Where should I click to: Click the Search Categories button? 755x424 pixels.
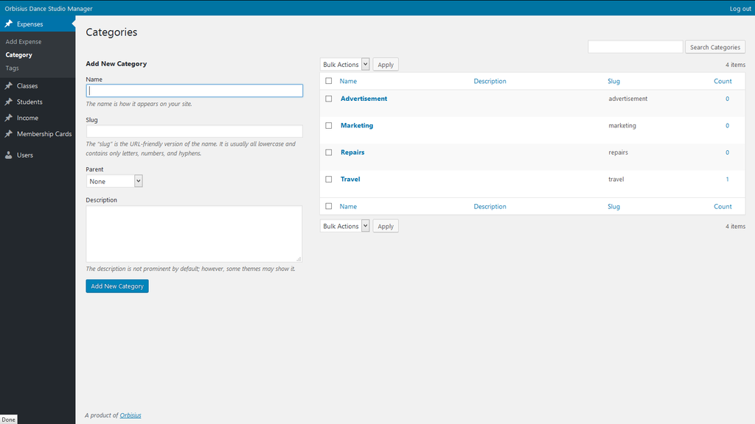715,47
